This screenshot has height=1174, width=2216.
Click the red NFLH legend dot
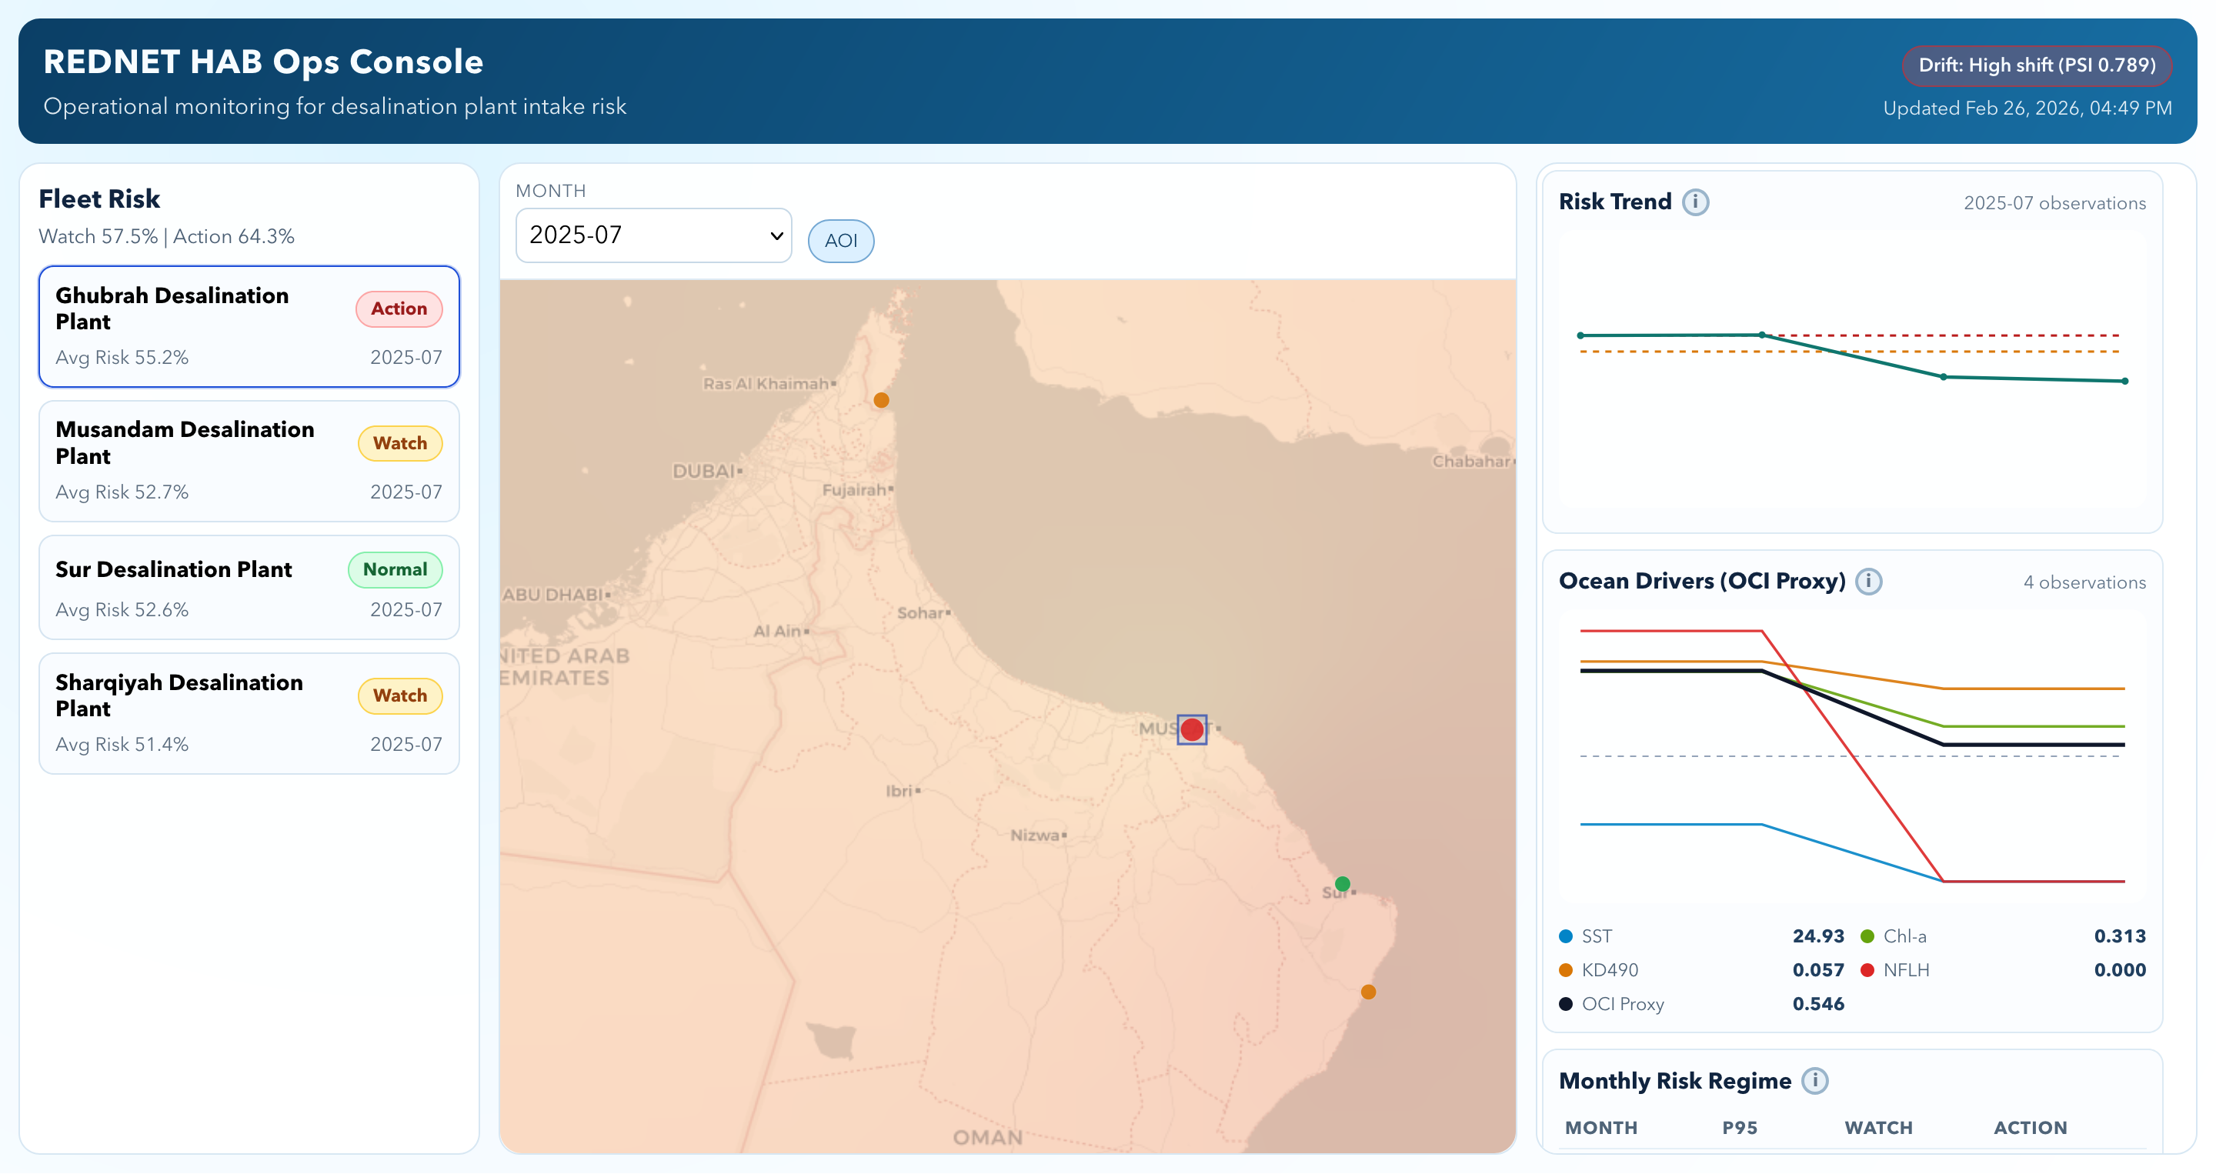tap(1867, 970)
